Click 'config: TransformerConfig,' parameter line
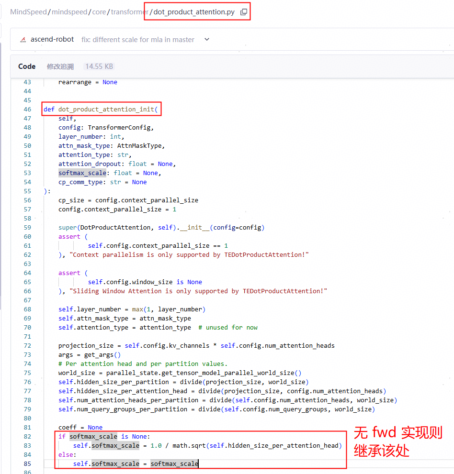Viewport: 454px width, 474px height. 106,128
